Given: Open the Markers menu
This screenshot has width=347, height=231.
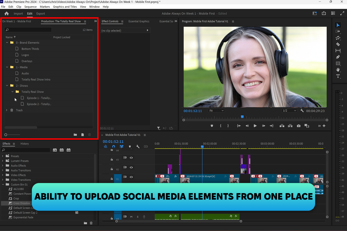Looking at the screenshot, I should click(45, 7).
